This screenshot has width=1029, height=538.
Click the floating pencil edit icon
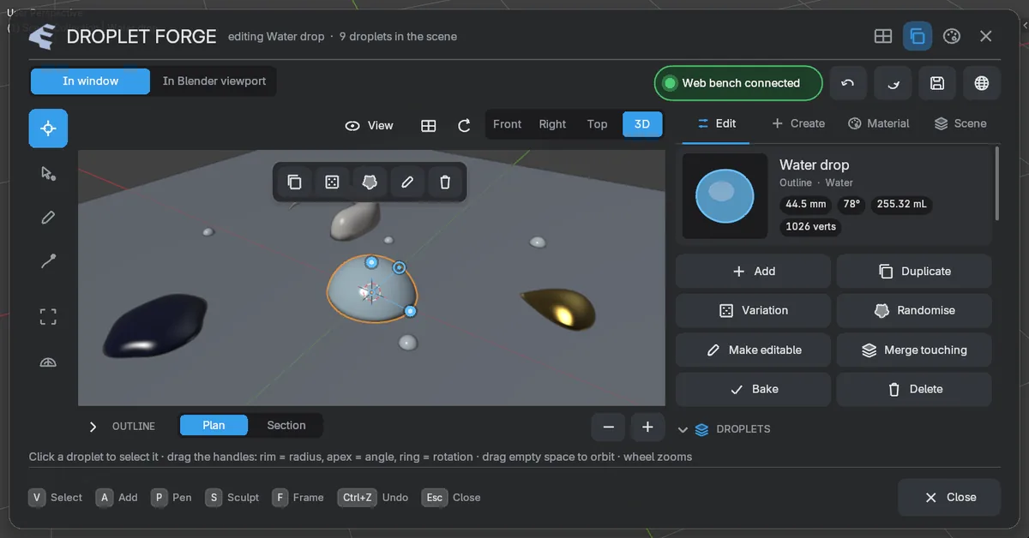407,182
